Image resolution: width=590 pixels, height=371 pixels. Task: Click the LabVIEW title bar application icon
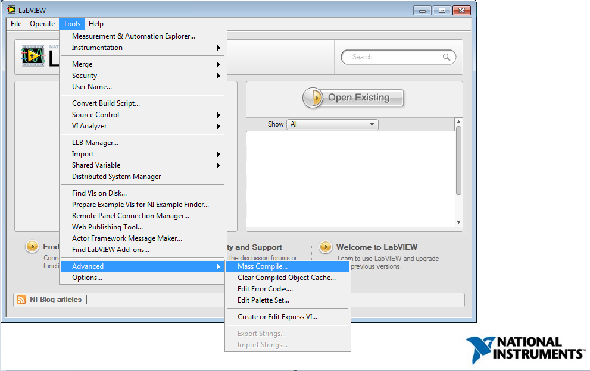[11, 10]
